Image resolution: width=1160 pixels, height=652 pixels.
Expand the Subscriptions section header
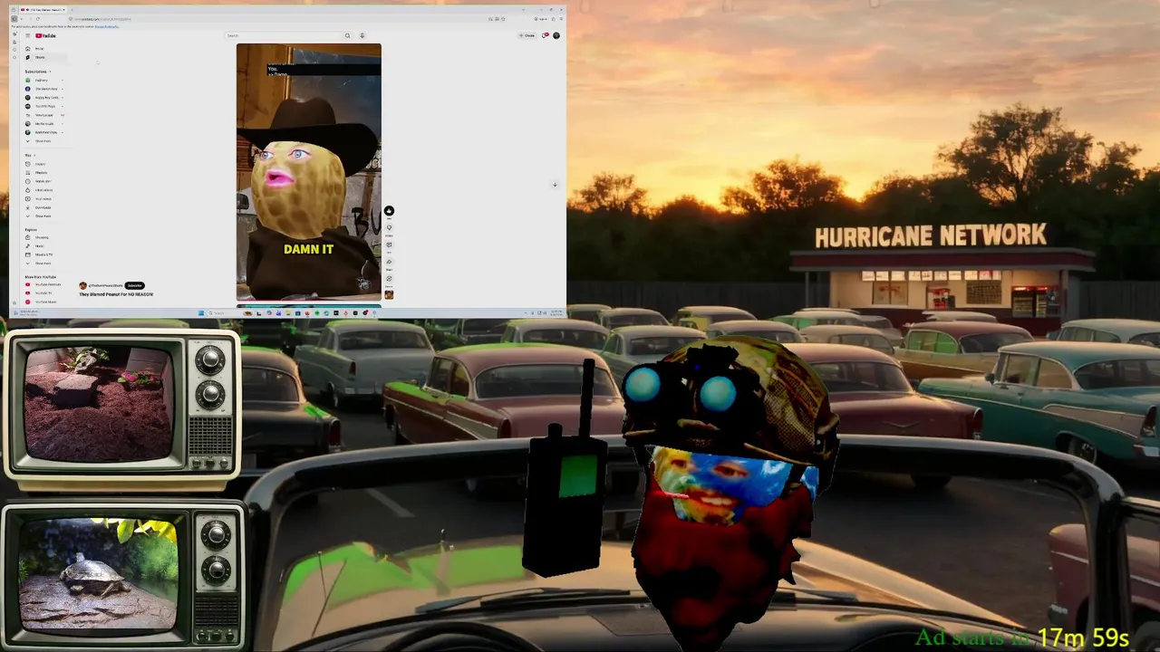pos(37,72)
